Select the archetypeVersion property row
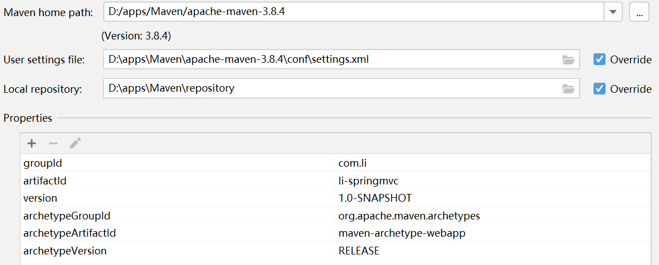Viewport: 659px width, 265px height. pyautogui.click(x=336, y=251)
